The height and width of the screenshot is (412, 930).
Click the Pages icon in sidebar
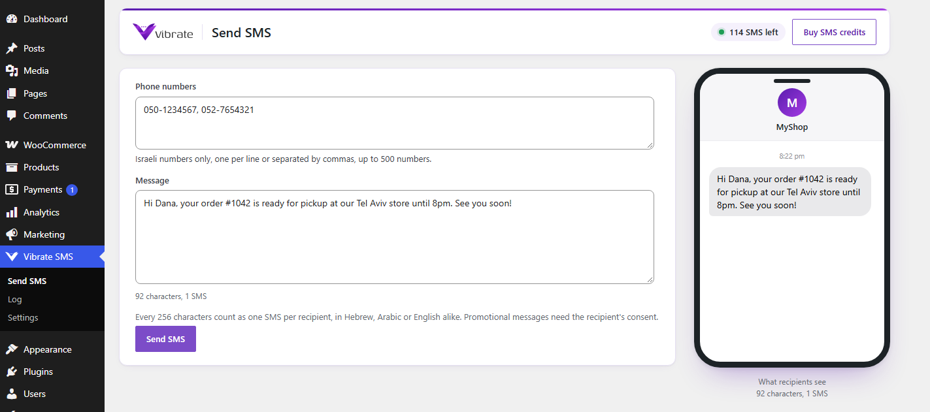point(12,93)
